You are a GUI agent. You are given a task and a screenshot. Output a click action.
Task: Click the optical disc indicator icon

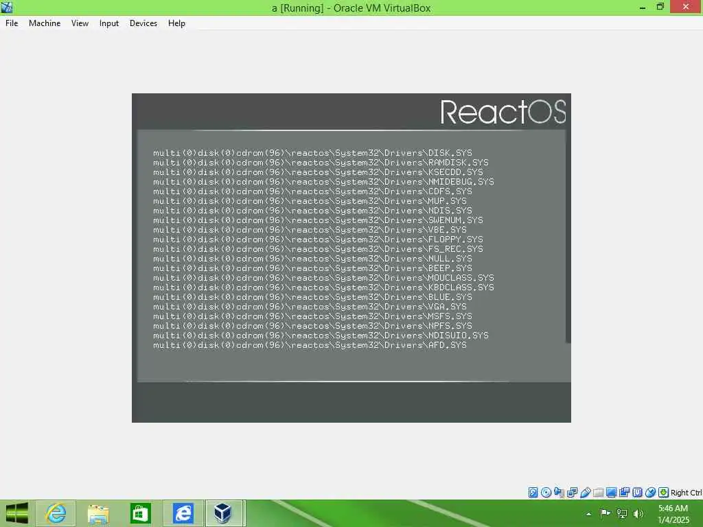tap(546, 493)
